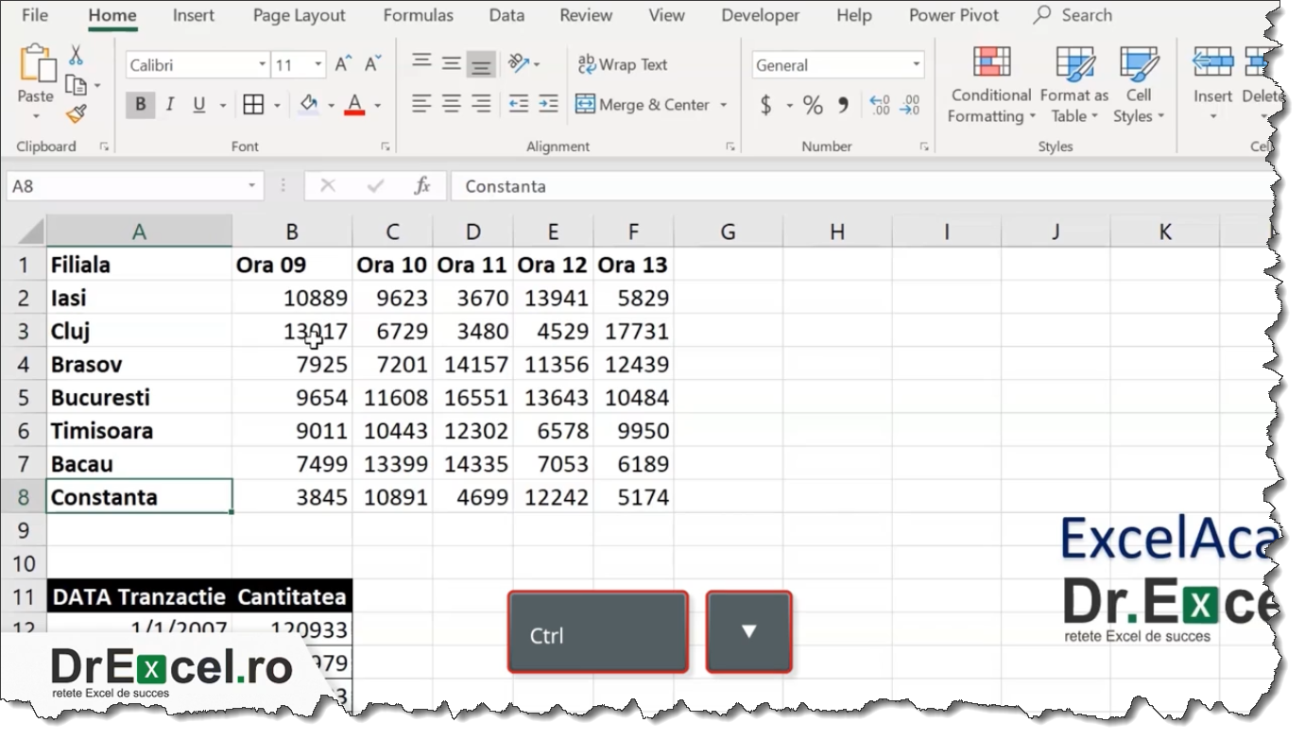Image resolution: width=1305 pixels, height=740 pixels.
Task: Toggle Underline on selected cell
Action: click(199, 105)
